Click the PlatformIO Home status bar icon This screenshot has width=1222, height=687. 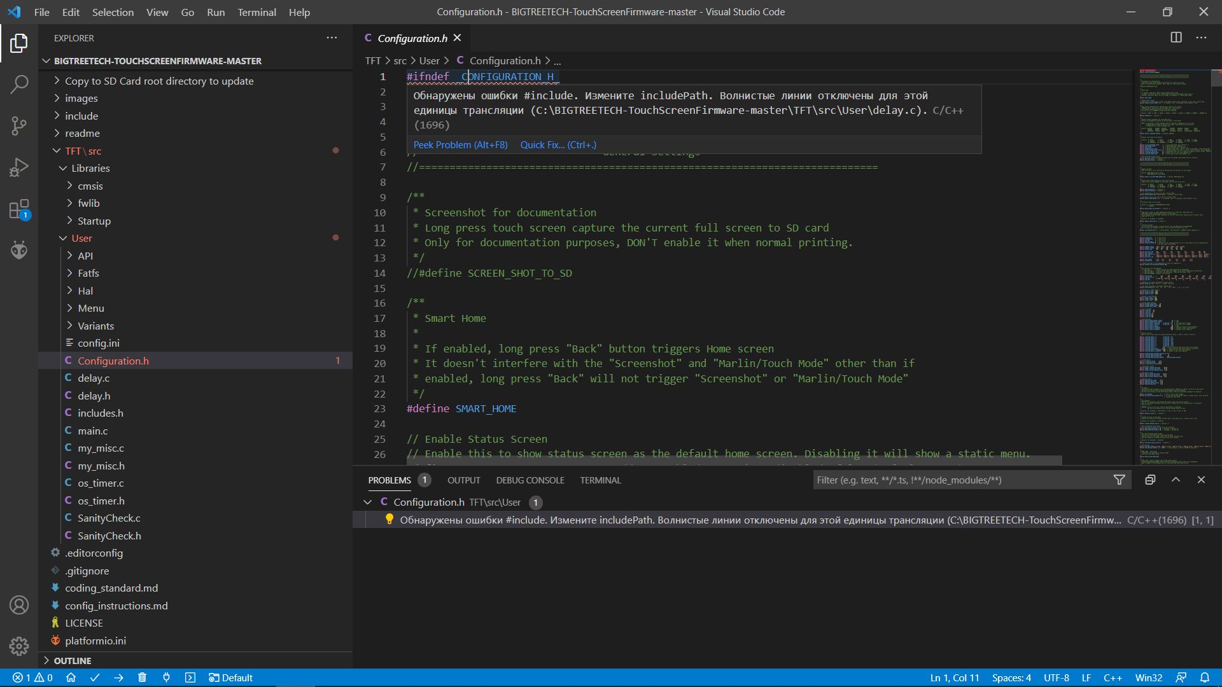pos(71,678)
